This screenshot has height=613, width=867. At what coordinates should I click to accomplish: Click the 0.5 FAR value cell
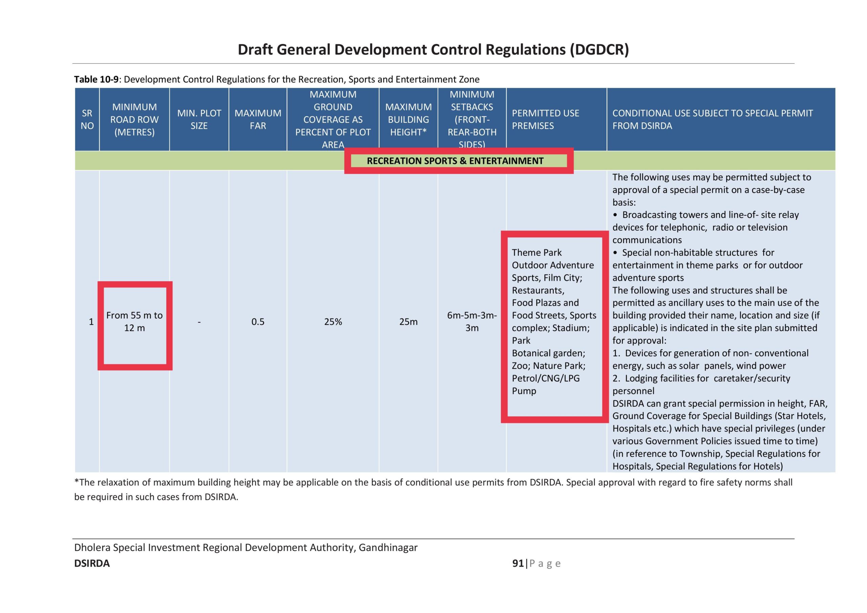click(x=258, y=322)
